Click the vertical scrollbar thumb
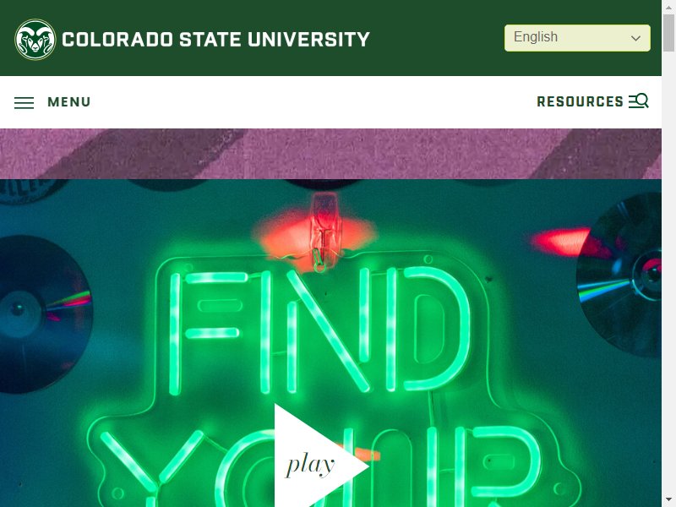 click(668, 33)
